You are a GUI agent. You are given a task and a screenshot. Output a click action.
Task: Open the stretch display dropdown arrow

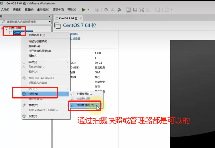(171, 10)
